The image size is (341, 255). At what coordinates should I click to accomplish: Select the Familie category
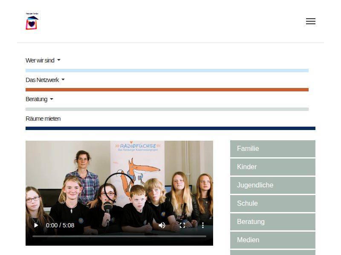272,149
